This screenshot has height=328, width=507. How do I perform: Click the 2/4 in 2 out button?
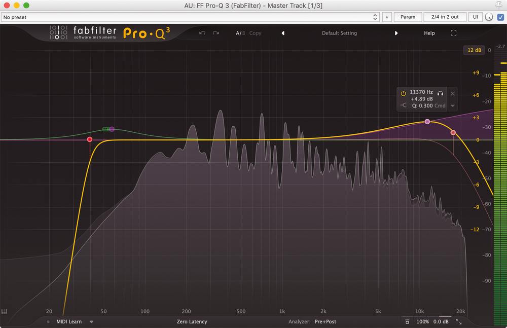pyautogui.click(x=445, y=17)
